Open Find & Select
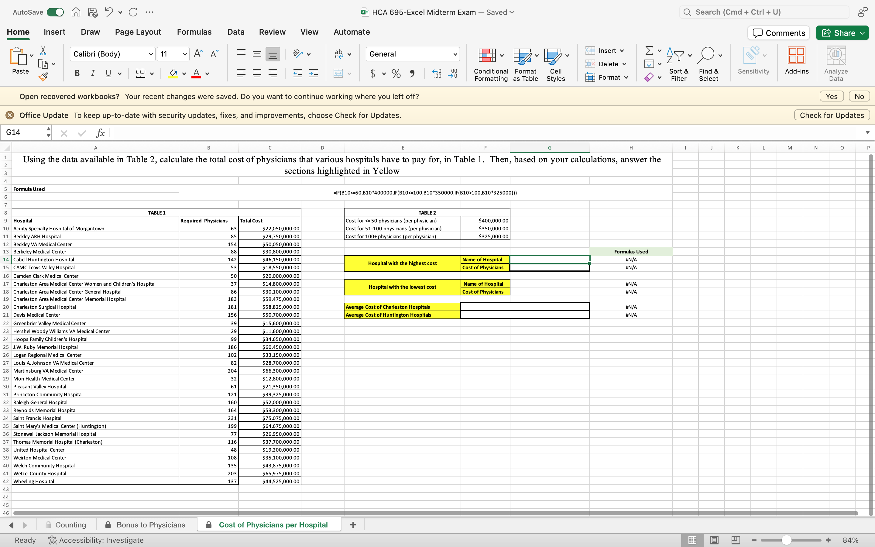The image size is (875, 547). pyautogui.click(x=708, y=63)
